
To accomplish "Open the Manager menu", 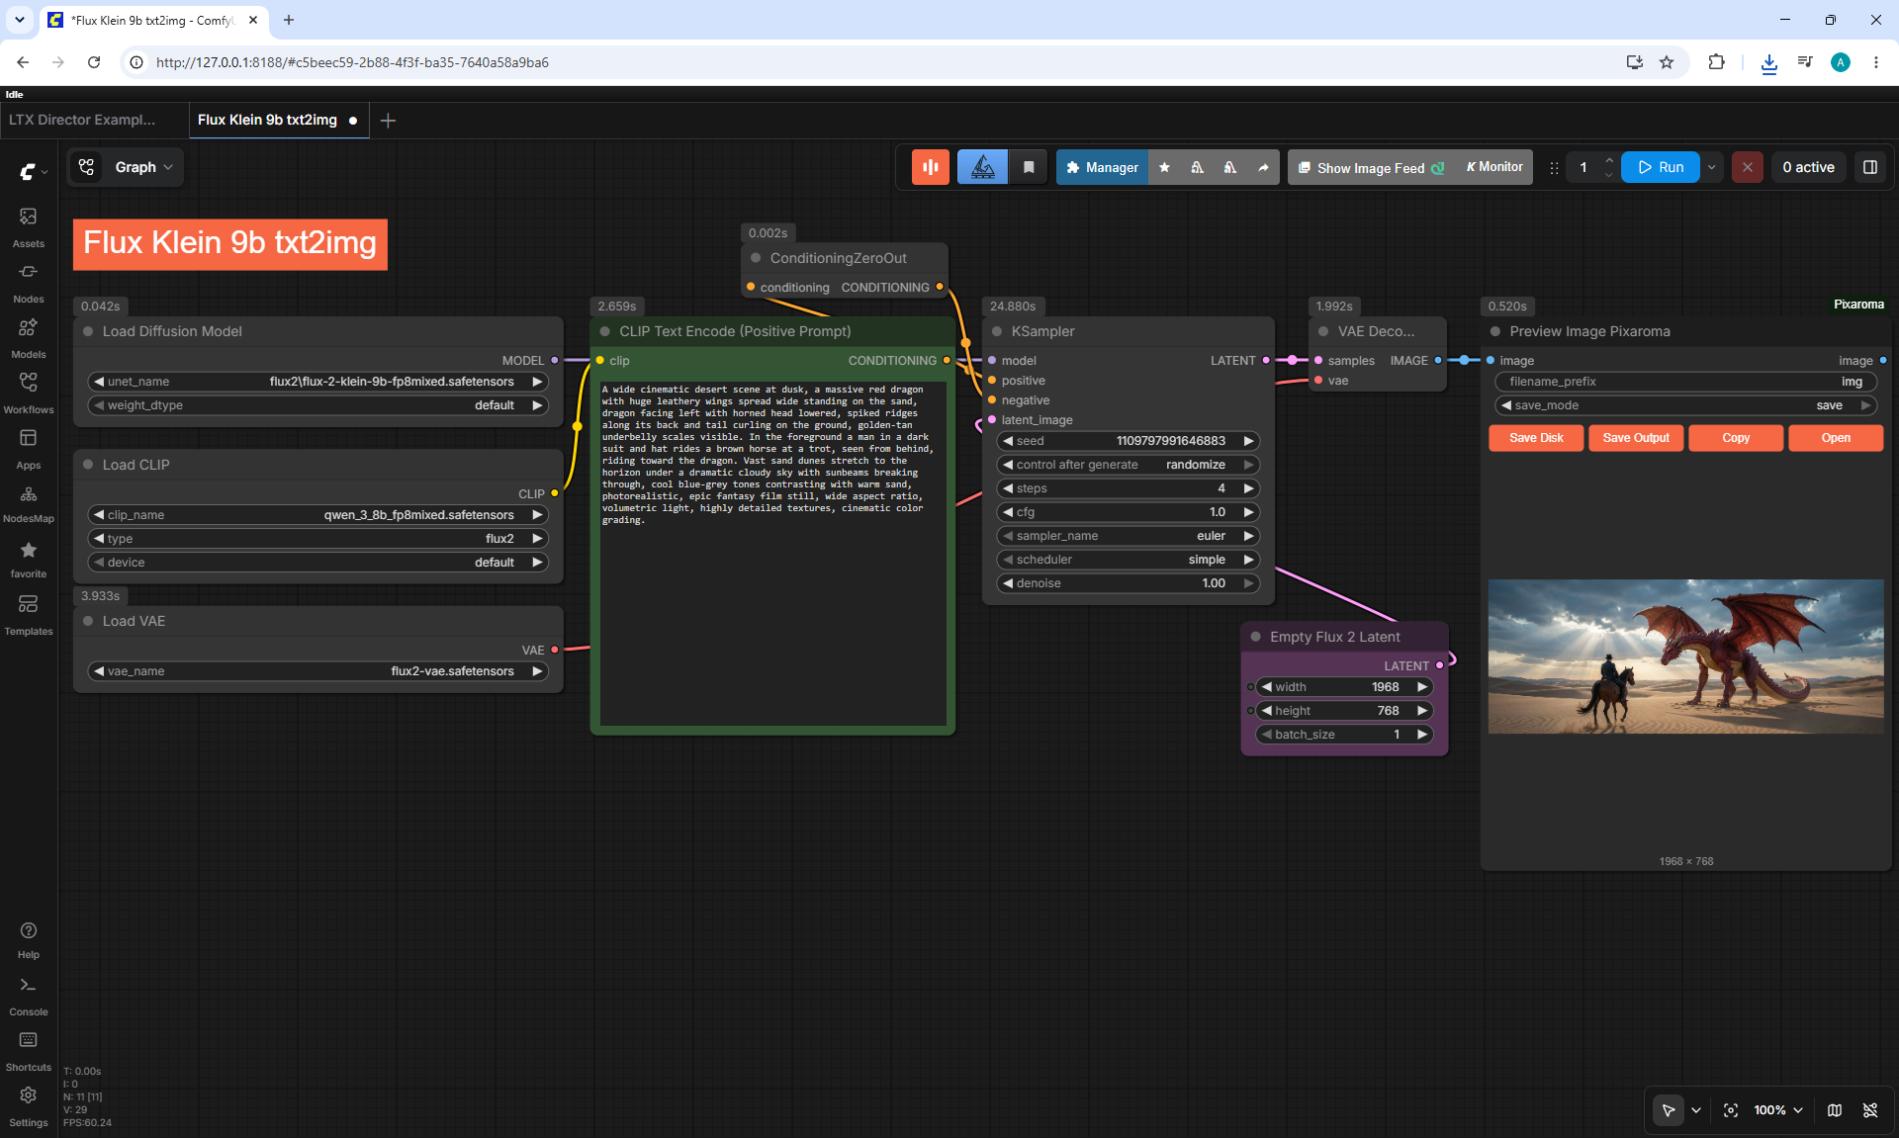I will pos(1102,167).
